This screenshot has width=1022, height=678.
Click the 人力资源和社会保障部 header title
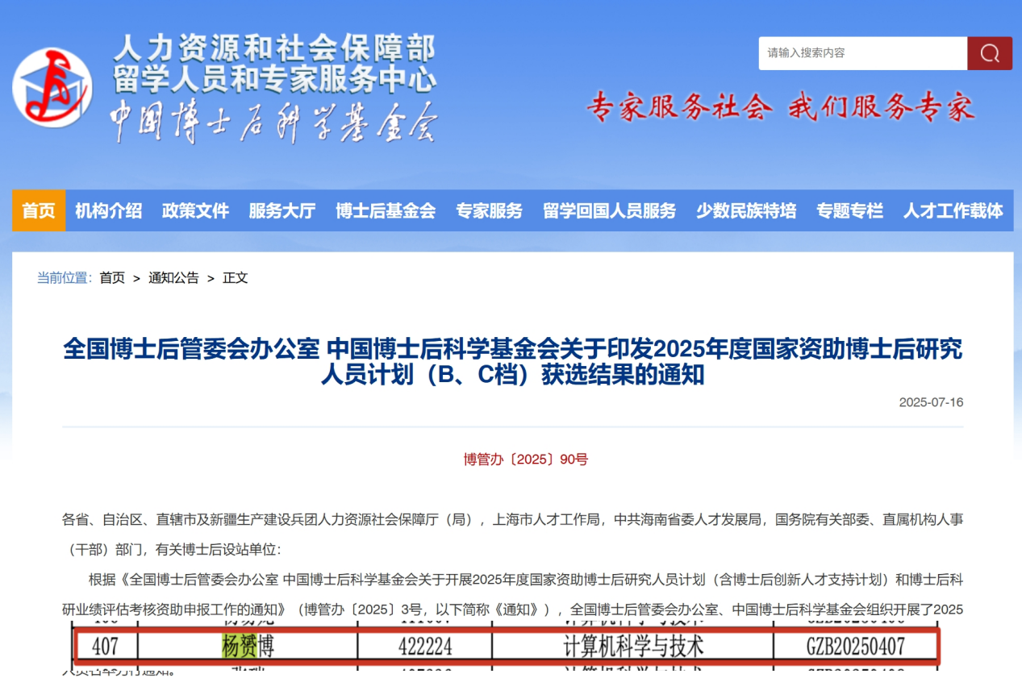pos(273,50)
